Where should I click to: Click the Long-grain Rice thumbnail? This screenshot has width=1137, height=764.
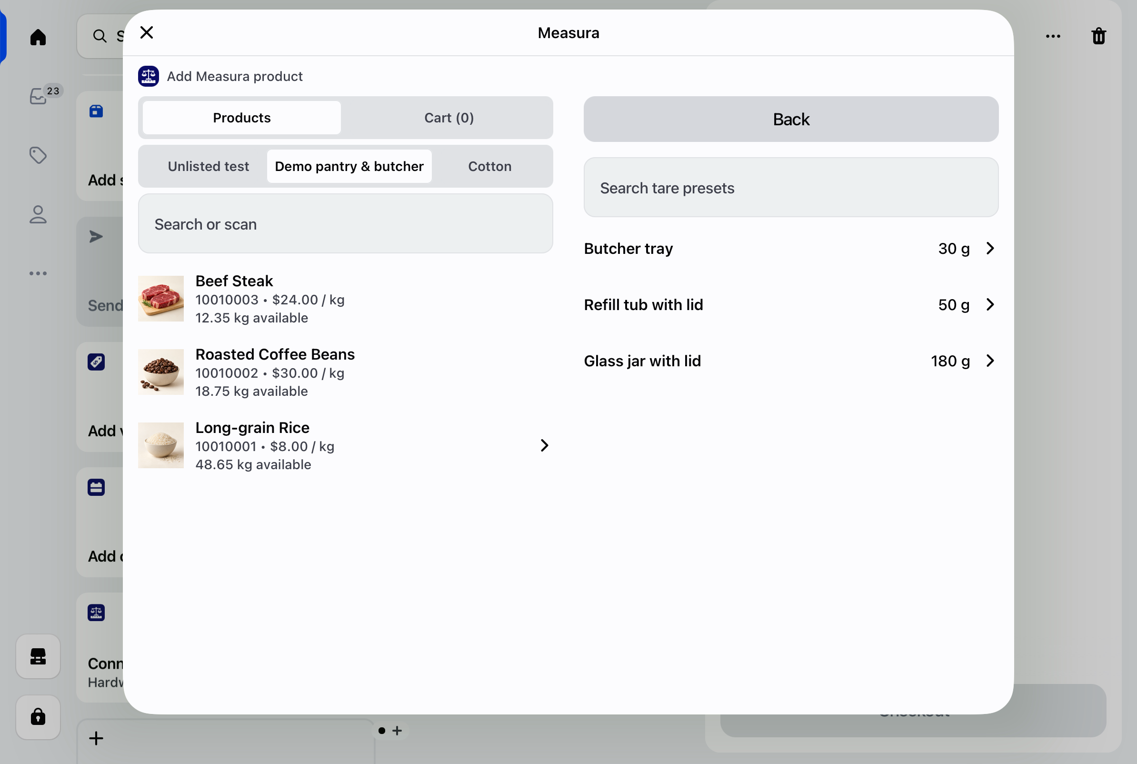(160, 445)
